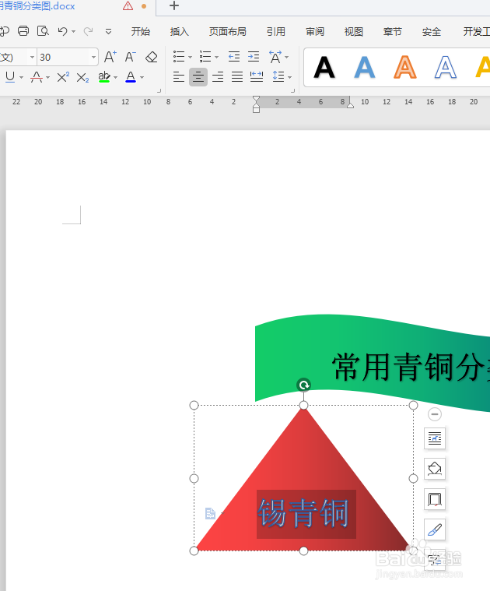The image size is (490, 591).
Task: Toggle center alignment
Action: coord(198,77)
